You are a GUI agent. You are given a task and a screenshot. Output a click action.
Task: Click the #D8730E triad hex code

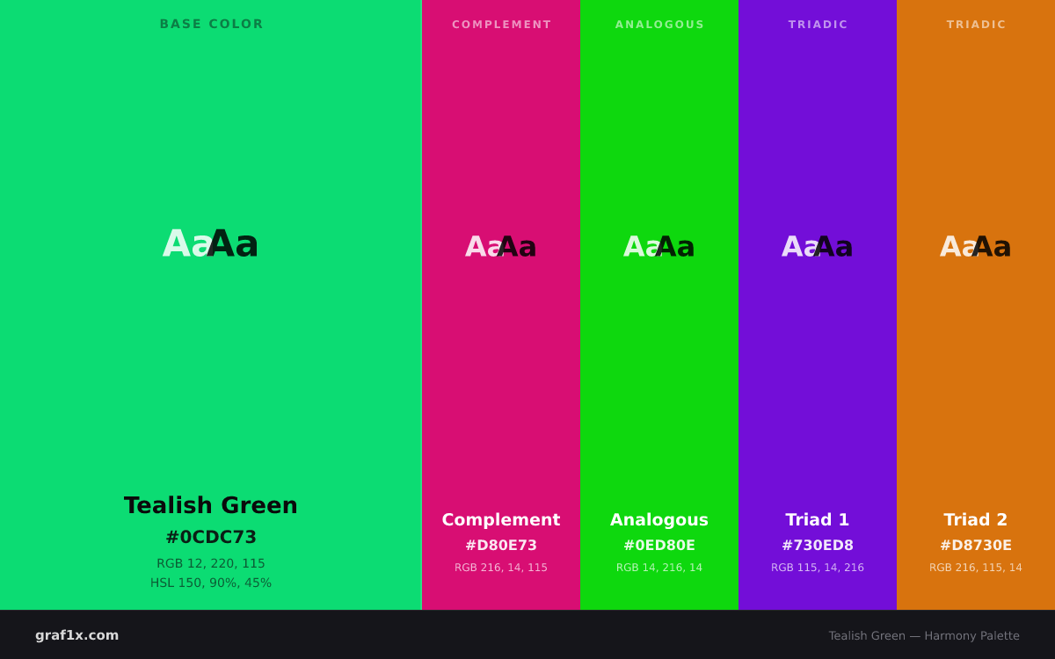[976, 545]
